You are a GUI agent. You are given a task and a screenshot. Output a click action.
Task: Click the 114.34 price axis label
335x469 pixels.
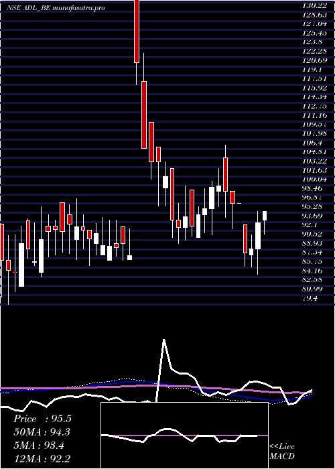tap(316, 97)
